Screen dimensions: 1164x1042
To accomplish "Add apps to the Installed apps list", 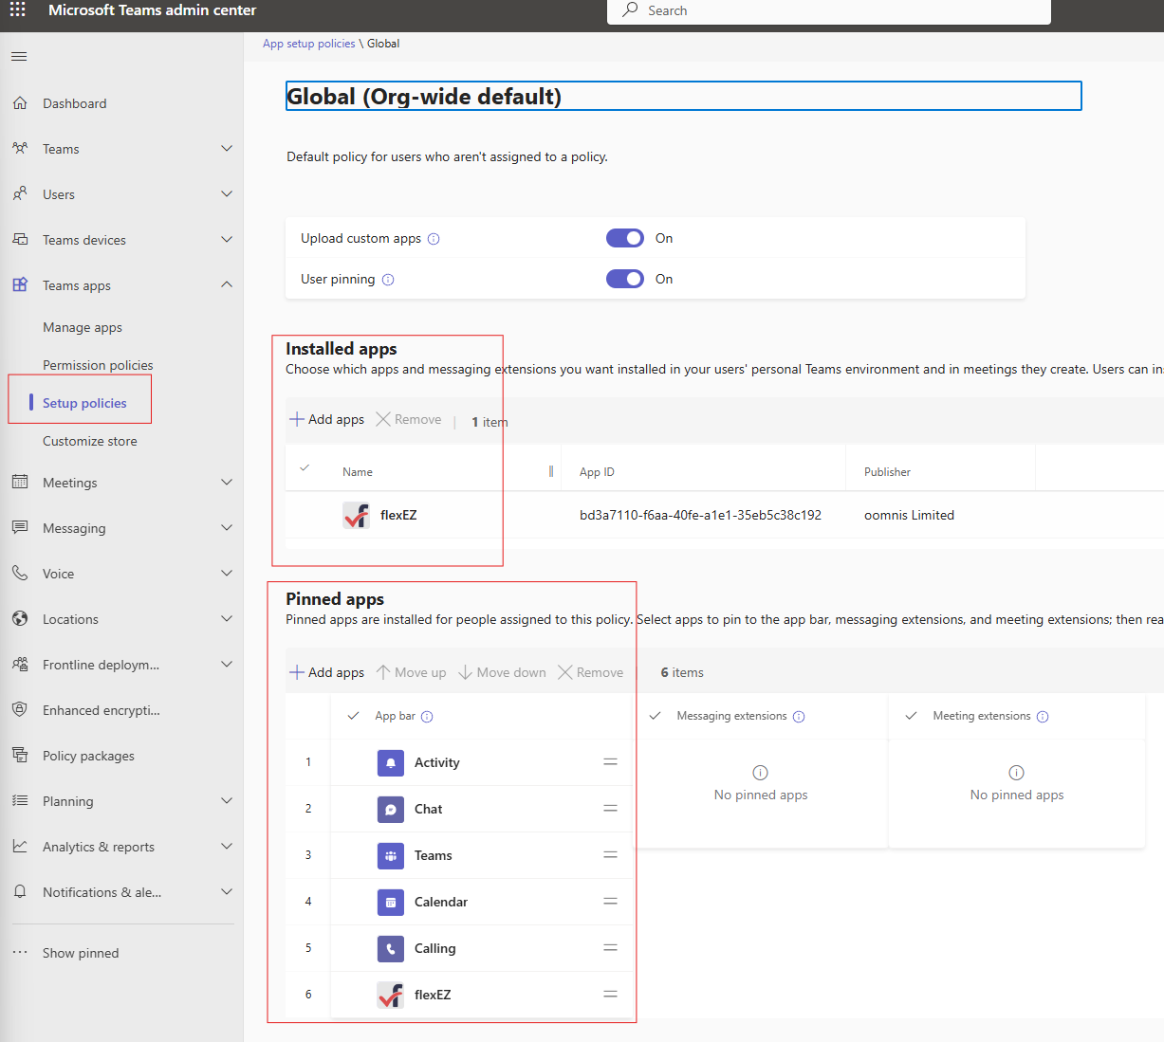I will point(327,419).
